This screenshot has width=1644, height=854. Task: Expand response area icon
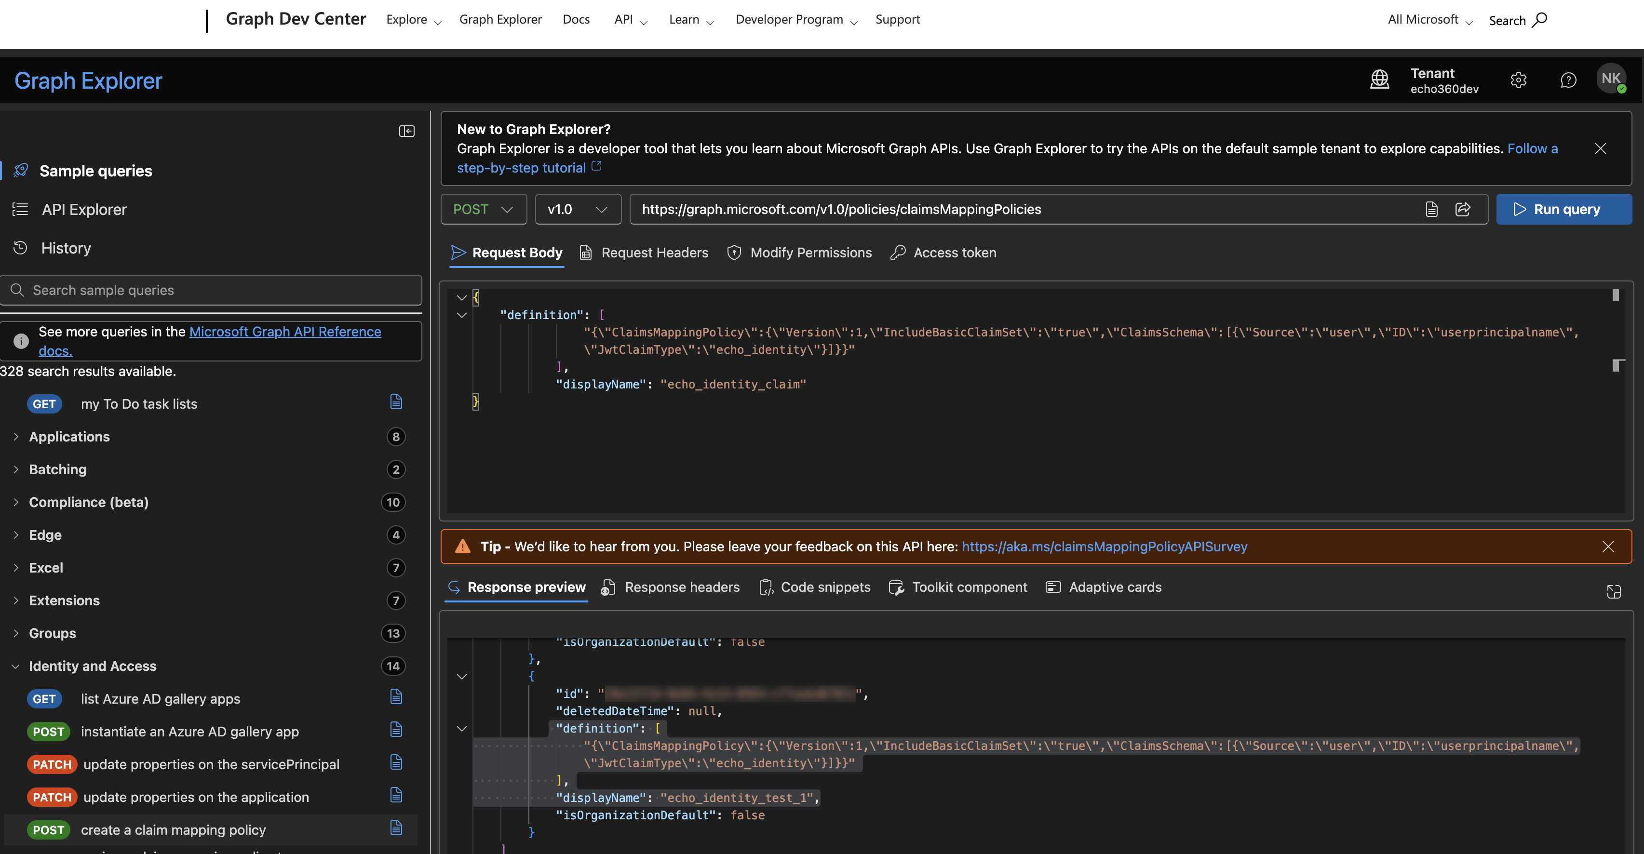[1613, 592]
